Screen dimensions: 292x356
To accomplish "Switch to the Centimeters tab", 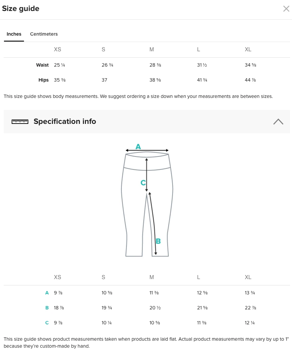I will click(x=44, y=34).
